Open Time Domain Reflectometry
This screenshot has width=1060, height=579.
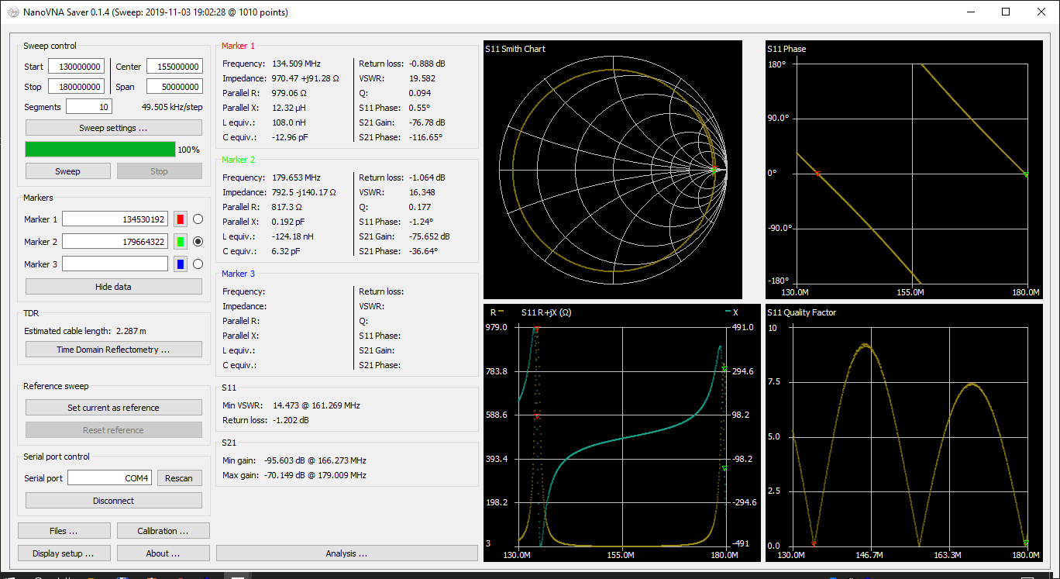point(113,349)
